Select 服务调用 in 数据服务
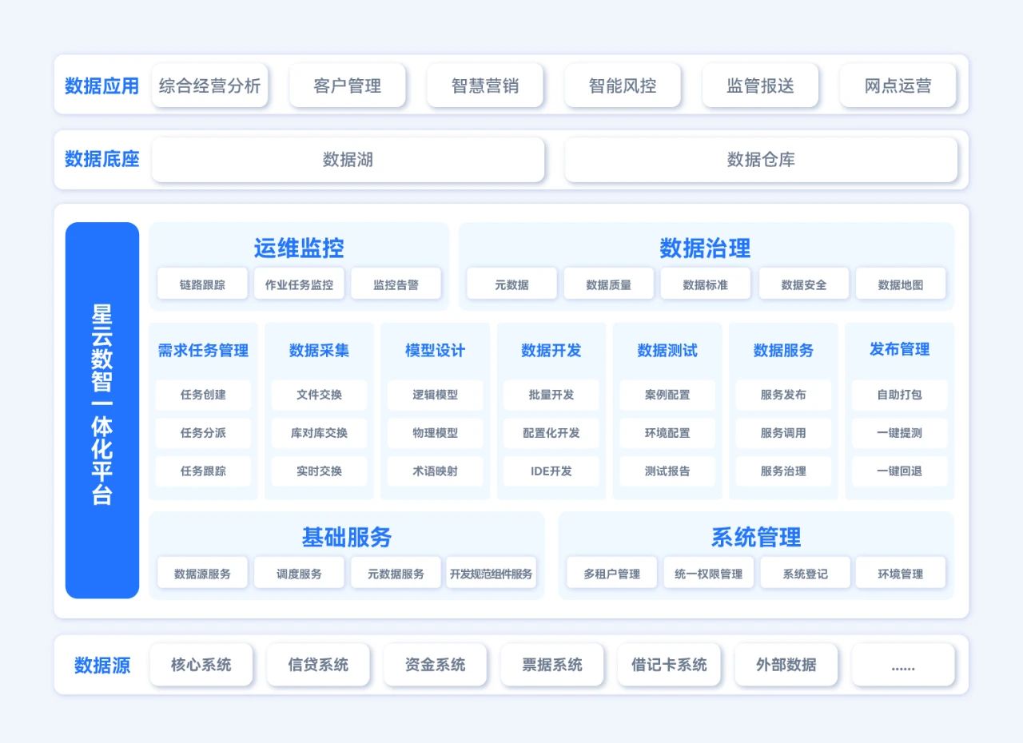 (783, 433)
